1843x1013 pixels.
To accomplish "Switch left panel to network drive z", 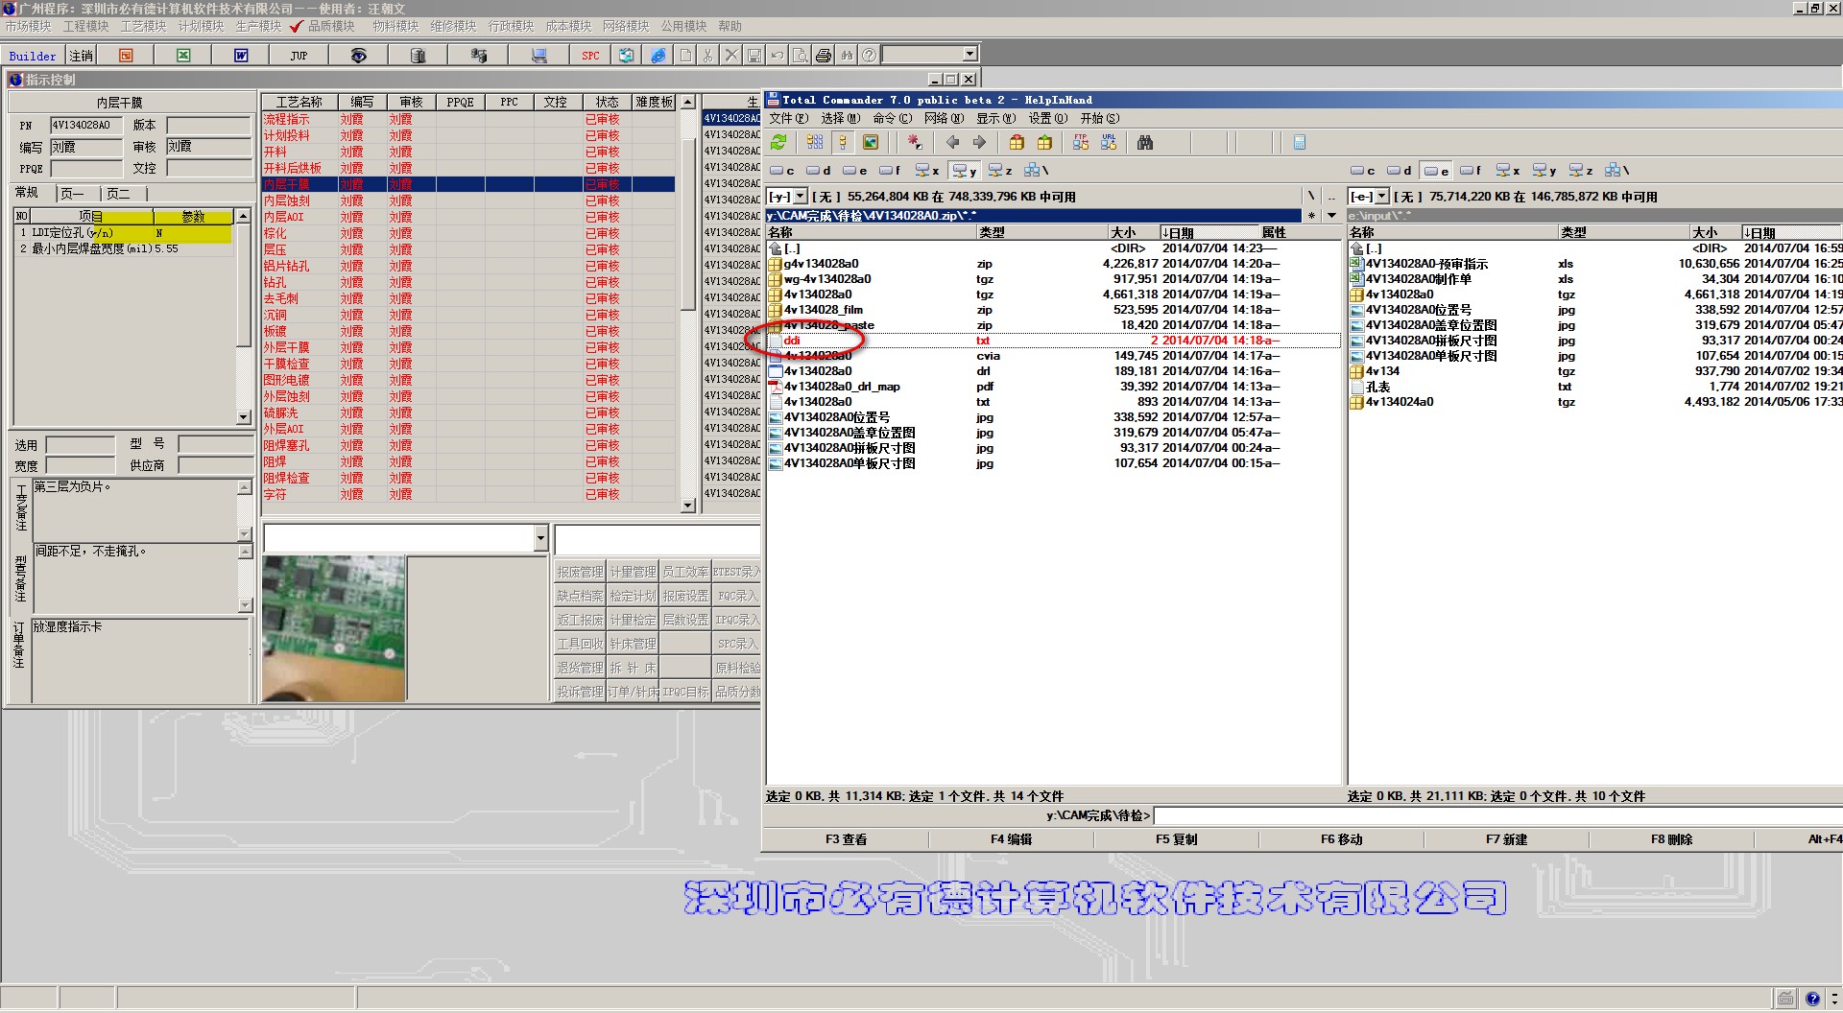I will (x=1000, y=171).
